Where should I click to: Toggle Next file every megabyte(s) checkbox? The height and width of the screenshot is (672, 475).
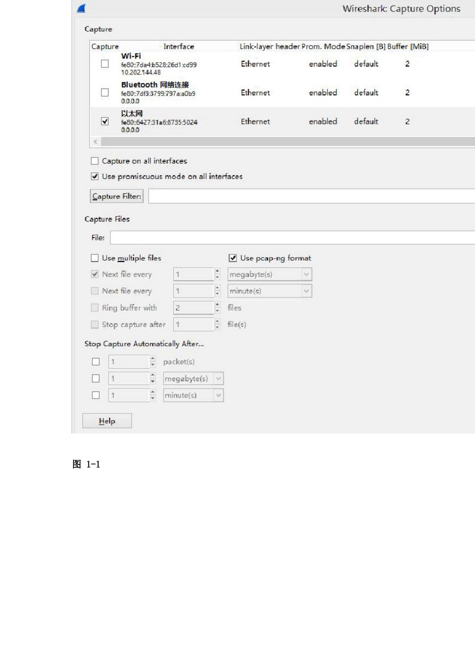tap(95, 274)
